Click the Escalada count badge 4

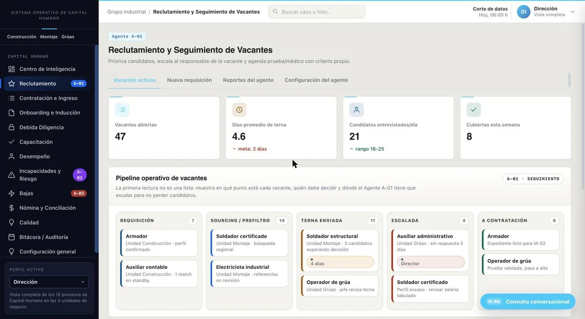click(x=464, y=220)
